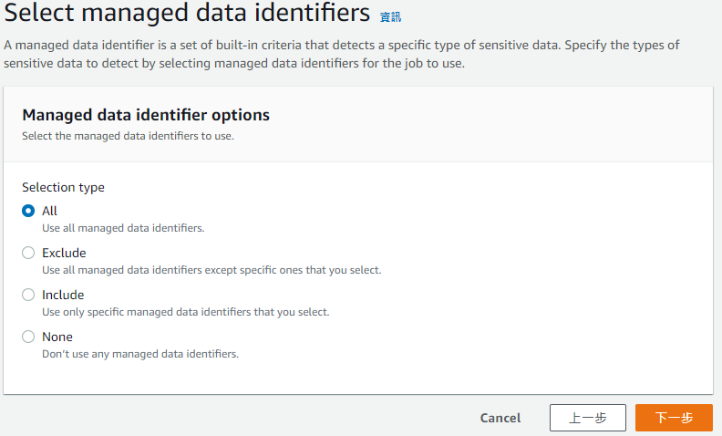This screenshot has height=436, width=722.
Task: Click the "Managed data identifier options" heading
Action: [x=146, y=115]
